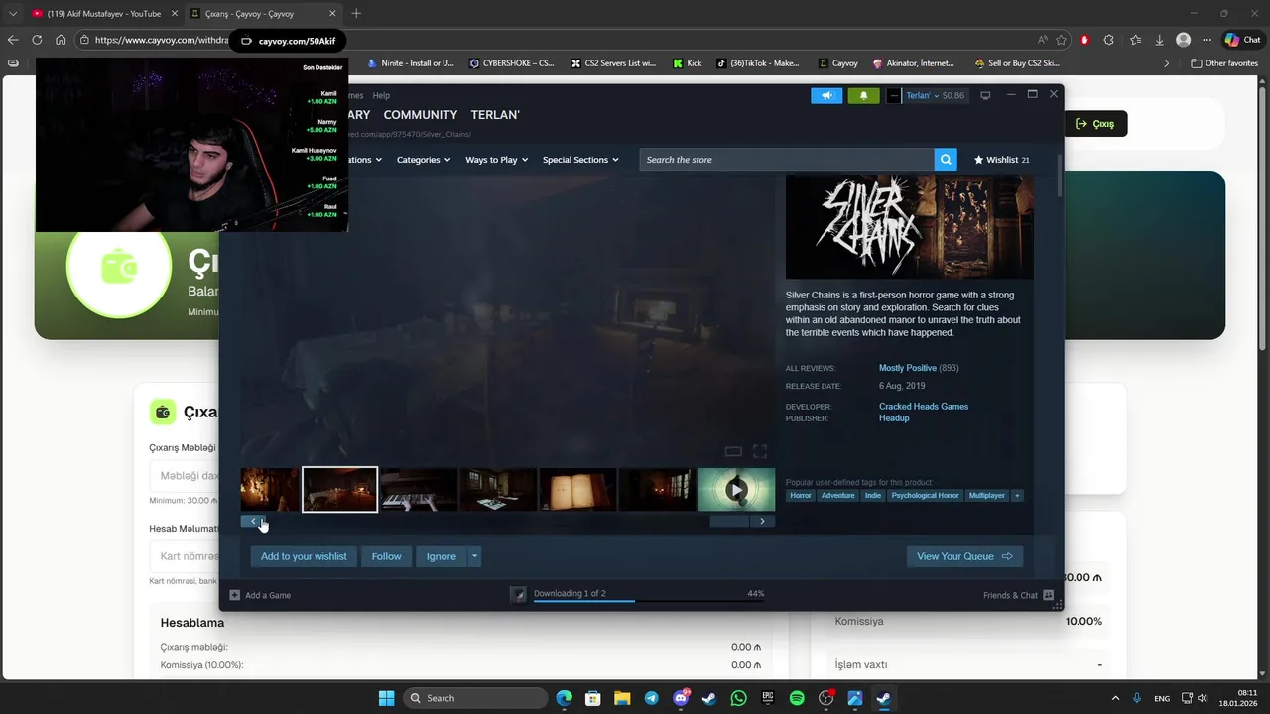Open Copilot Chat button in browser
The image size is (1270, 714).
(x=1242, y=40)
